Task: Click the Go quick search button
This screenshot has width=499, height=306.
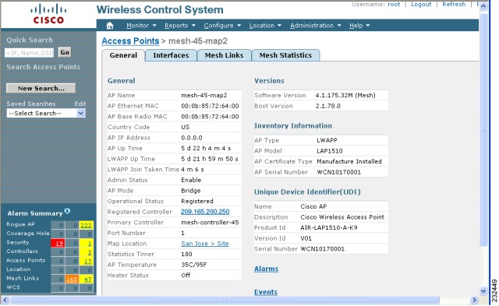Action: point(65,52)
